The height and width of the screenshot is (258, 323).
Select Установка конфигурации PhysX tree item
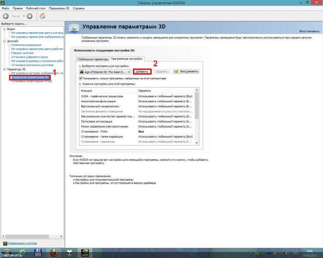tap(31, 81)
